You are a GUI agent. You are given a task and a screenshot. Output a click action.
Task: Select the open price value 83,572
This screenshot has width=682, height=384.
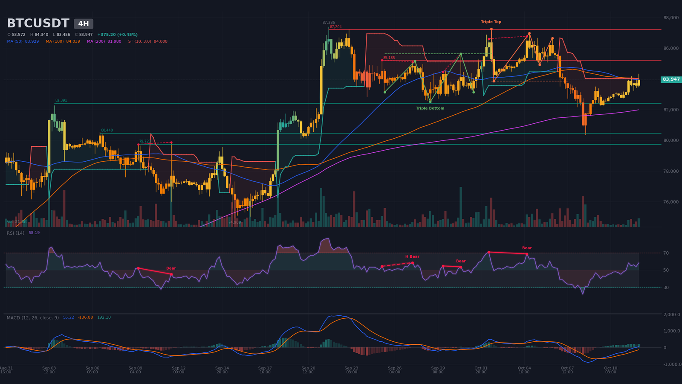(x=19, y=35)
